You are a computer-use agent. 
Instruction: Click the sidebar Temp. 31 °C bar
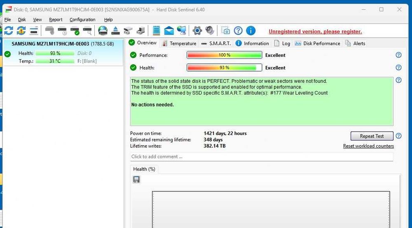[55, 61]
